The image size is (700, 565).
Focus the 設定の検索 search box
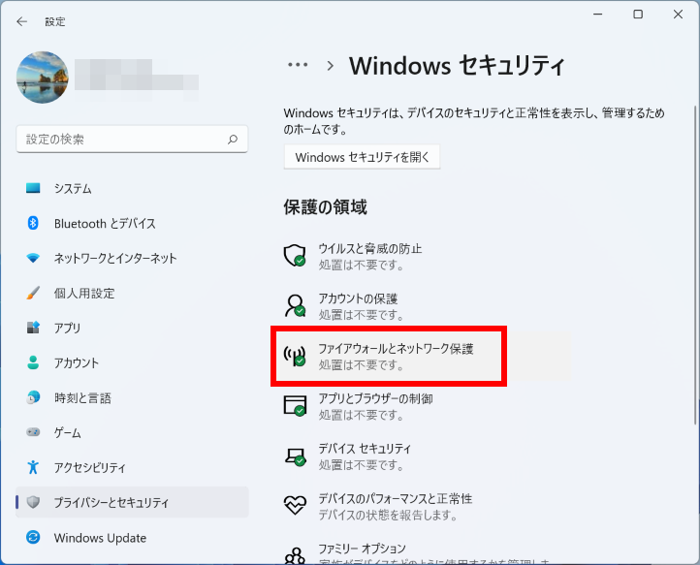point(132,140)
